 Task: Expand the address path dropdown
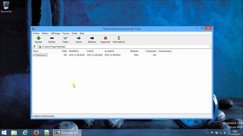coord(210,46)
